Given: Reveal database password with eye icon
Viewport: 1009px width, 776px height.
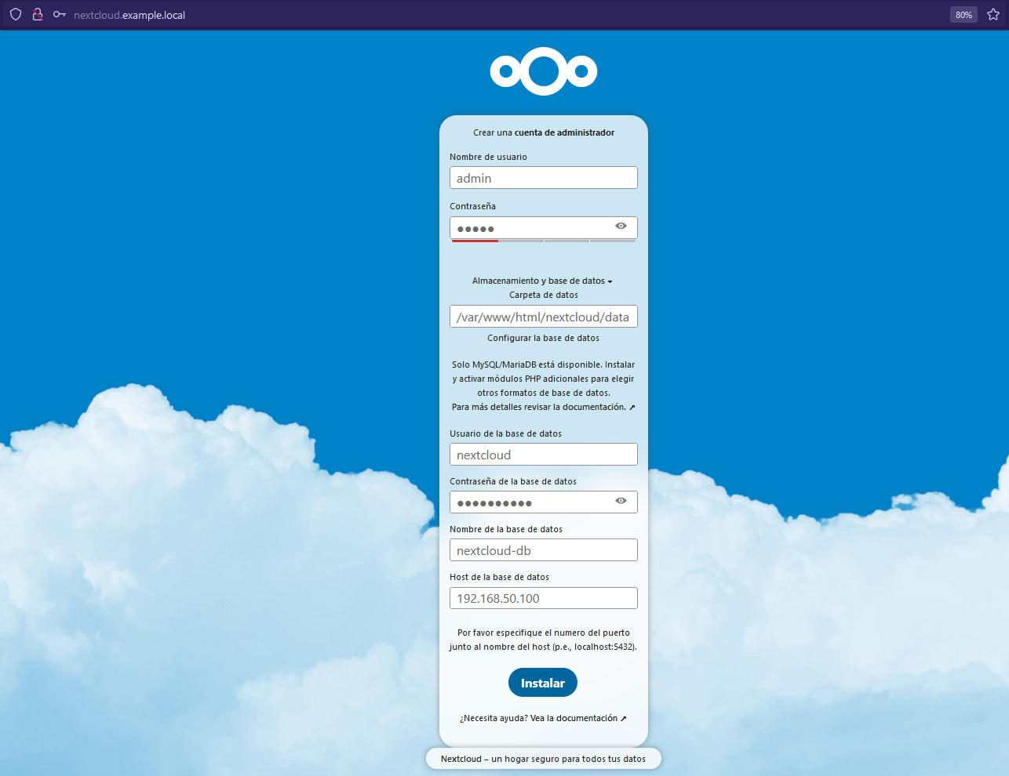Looking at the screenshot, I should click(621, 501).
